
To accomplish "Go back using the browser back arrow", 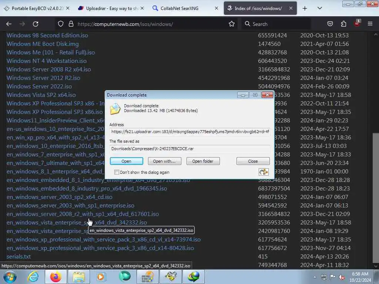I will 9,24.
